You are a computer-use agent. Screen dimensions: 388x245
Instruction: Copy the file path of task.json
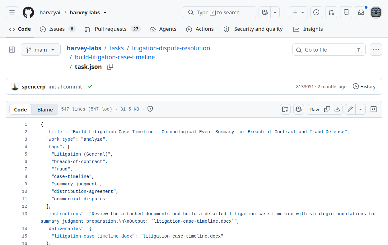pyautogui.click(x=110, y=67)
